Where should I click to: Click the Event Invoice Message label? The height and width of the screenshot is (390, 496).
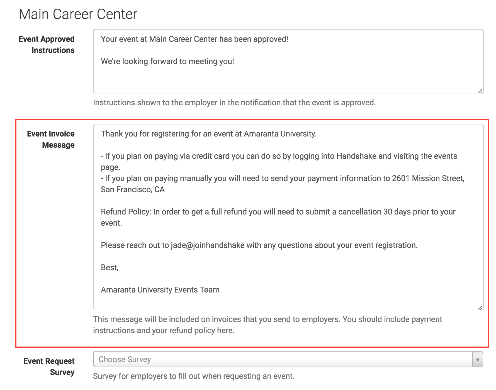51,139
